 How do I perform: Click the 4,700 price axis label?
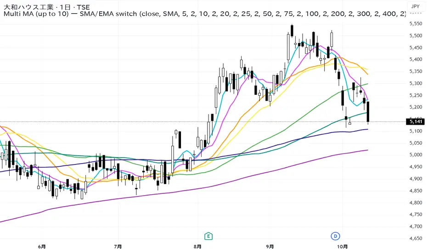tap(416, 226)
